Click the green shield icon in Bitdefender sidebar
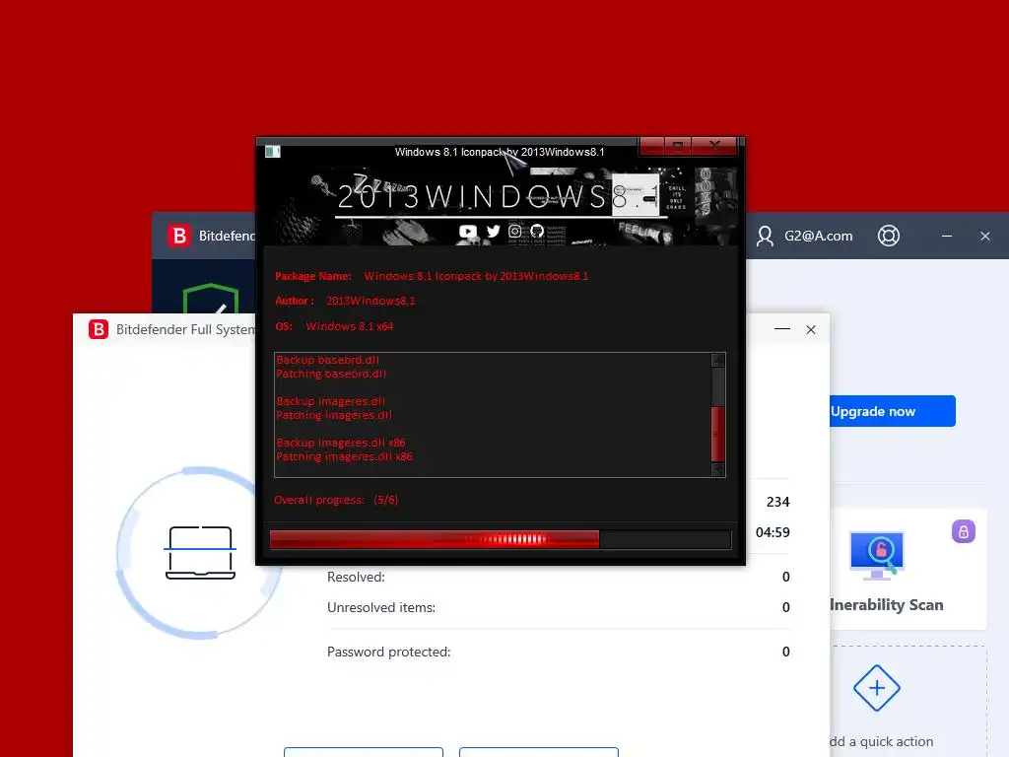The image size is (1009, 757). click(211, 298)
